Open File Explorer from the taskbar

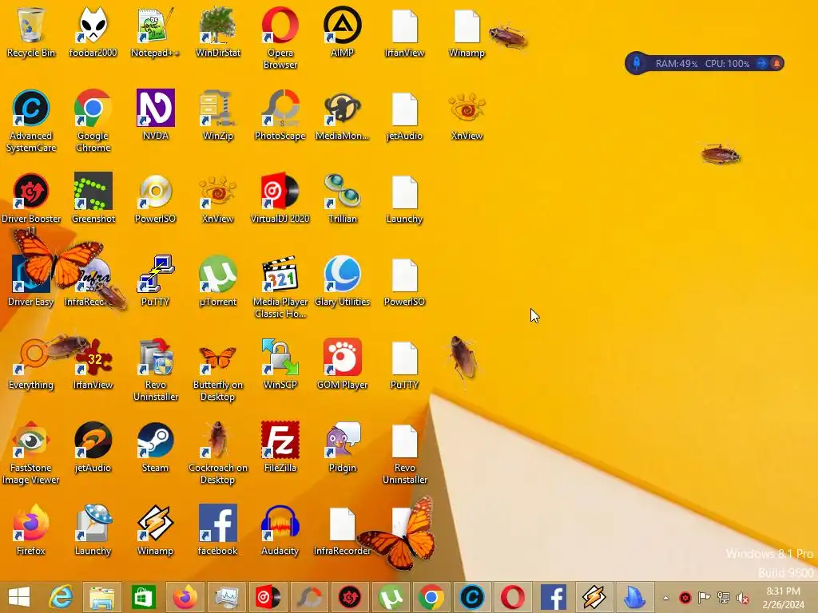101,597
